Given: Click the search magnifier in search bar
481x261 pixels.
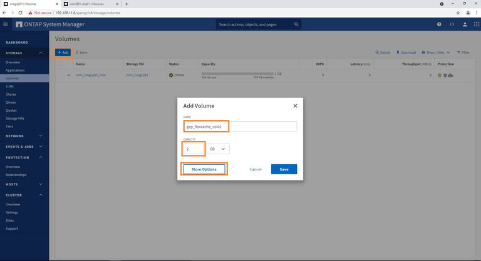Looking at the screenshot, I should point(296,24).
